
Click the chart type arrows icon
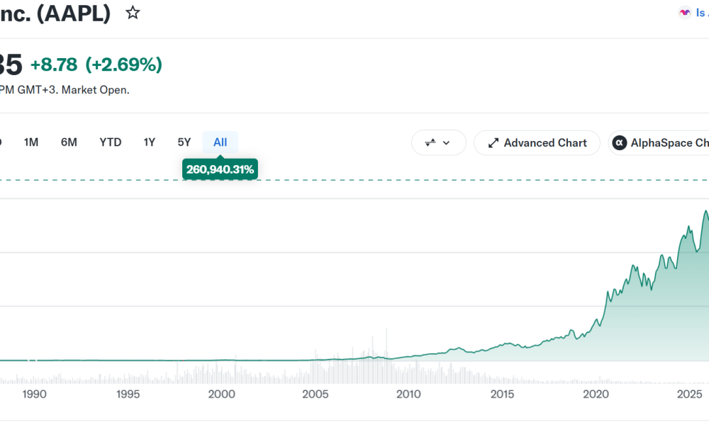click(x=430, y=142)
